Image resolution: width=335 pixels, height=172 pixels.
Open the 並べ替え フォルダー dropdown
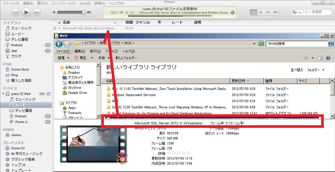pyautogui.click(x=316, y=70)
